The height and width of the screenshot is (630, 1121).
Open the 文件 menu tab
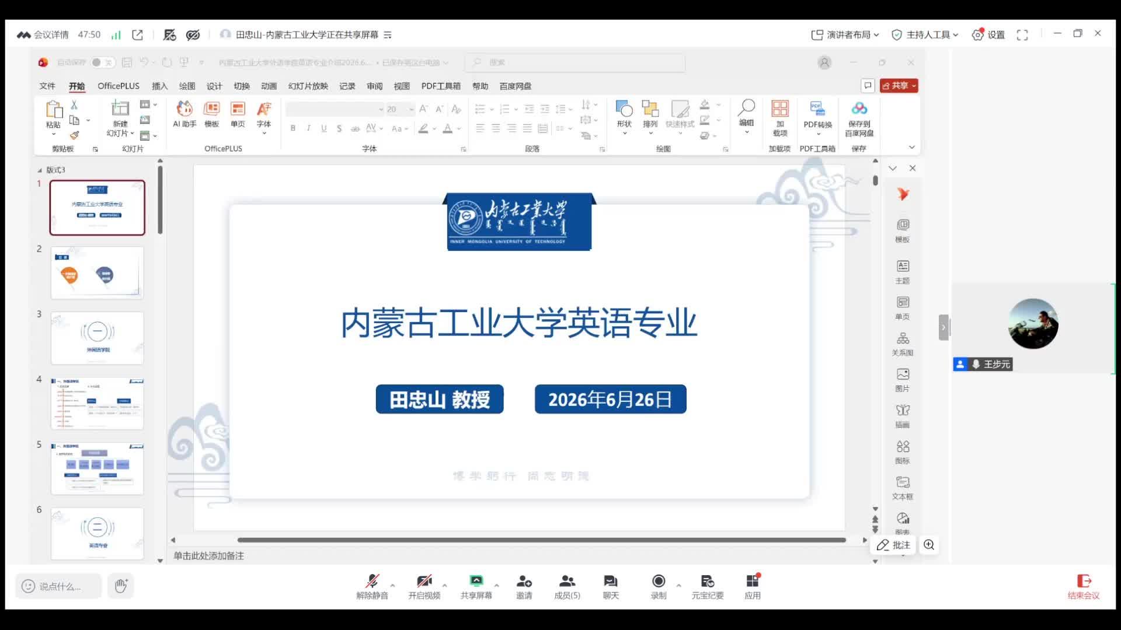[47, 86]
